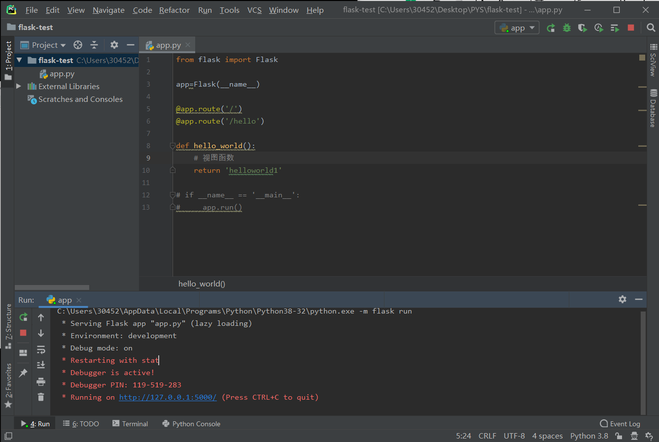Print the console output icon
This screenshot has height=442, width=659.
click(x=41, y=381)
